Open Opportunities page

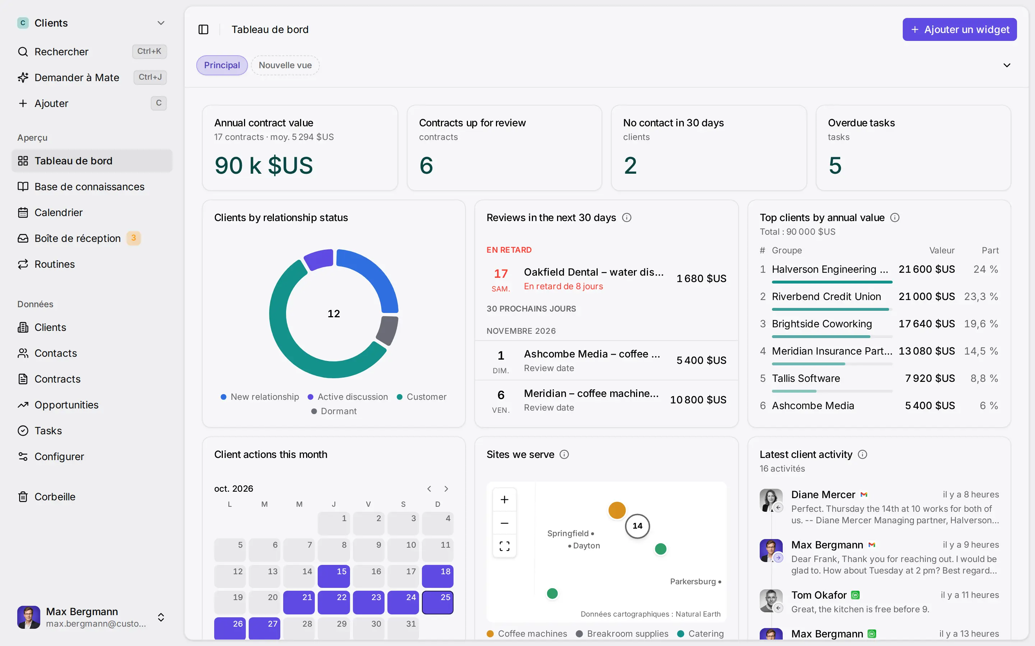click(x=92, y=405)
